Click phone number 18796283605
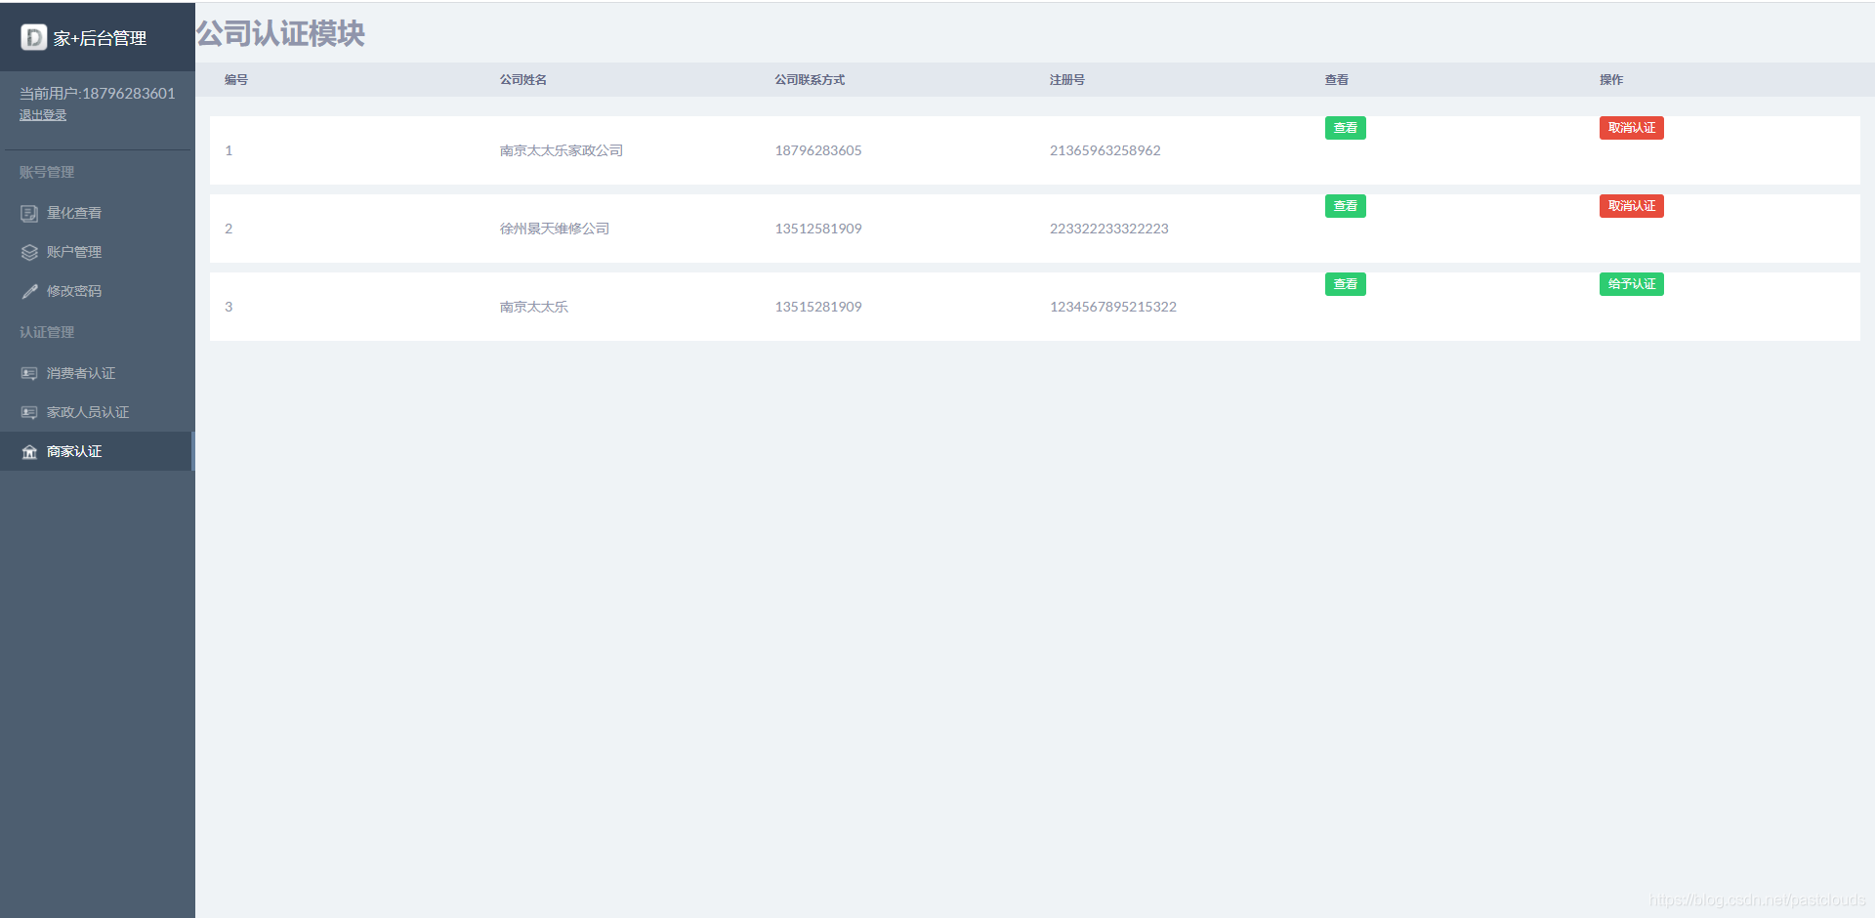1875x918 pixels. pos(818,150)
